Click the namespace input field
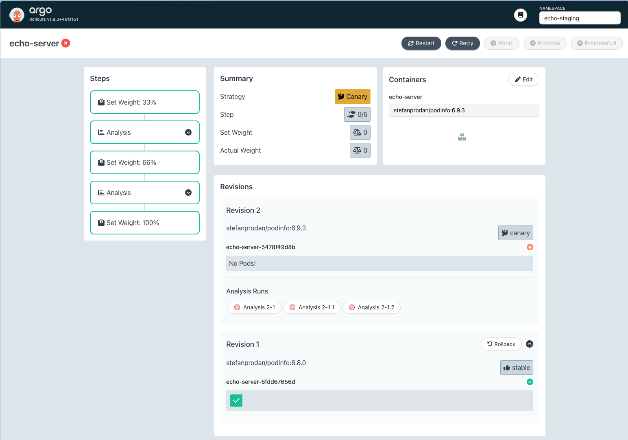Viewport: 628px width, 440px height. tap(579, 18)
